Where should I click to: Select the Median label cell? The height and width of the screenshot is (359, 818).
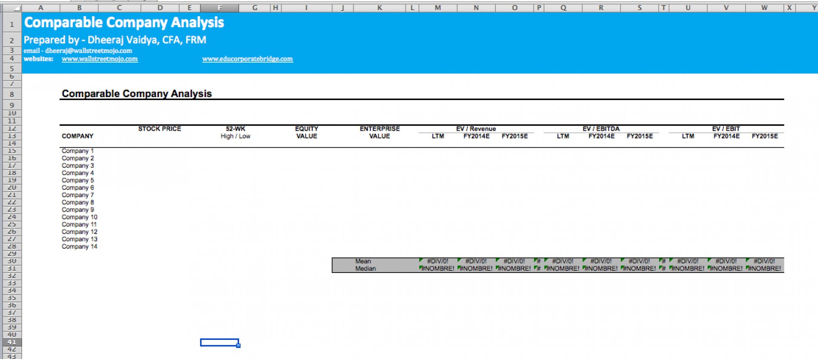366,269
